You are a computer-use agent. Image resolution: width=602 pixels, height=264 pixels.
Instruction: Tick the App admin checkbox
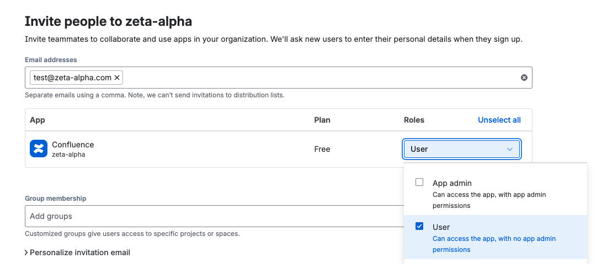pos(419,182)
